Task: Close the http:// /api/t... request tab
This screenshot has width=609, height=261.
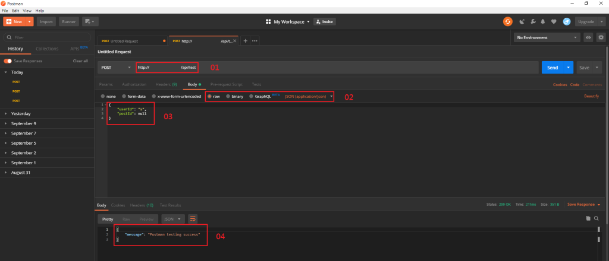Action: [x=234, y=41]
